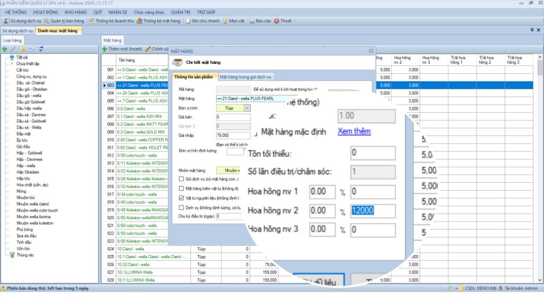Uncheck the Vật tư nguyên liệu checkbox
544x306 pixels.
point(182,198)
